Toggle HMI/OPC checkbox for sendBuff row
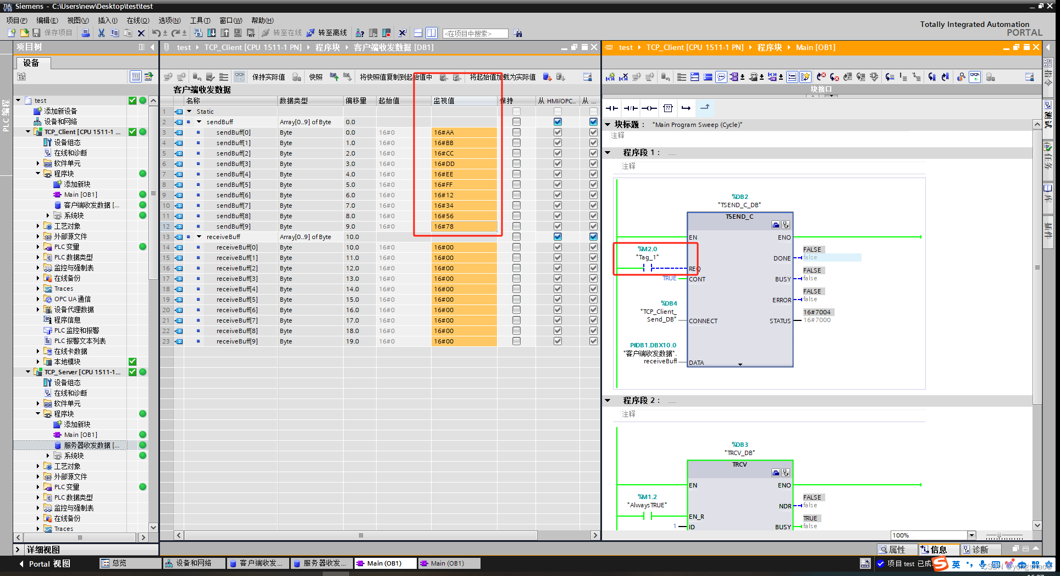This screenshot has width=1060, height=576. (557, 122)
